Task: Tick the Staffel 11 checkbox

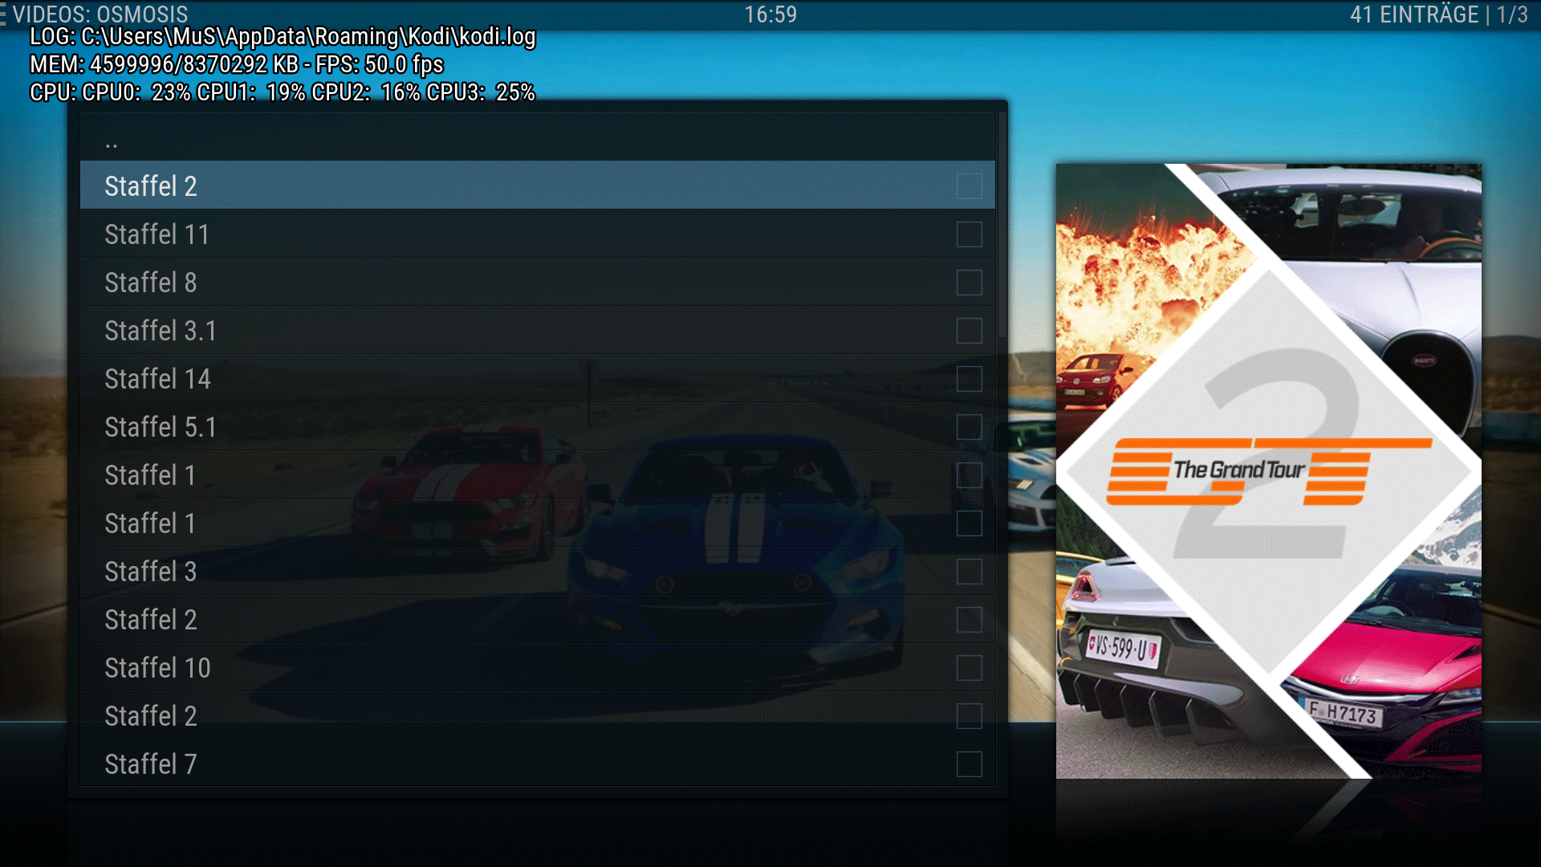Action: [x=970, y=234]
